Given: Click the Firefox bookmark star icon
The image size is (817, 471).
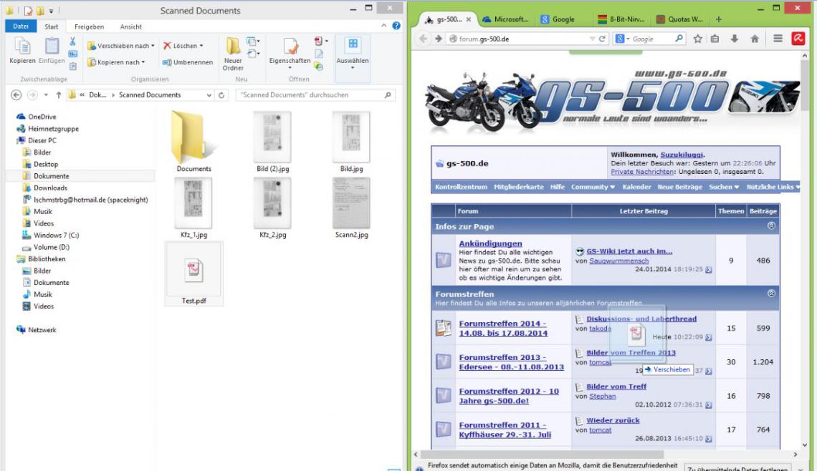Looking at the screenshot, I should (x=697, y=39).
